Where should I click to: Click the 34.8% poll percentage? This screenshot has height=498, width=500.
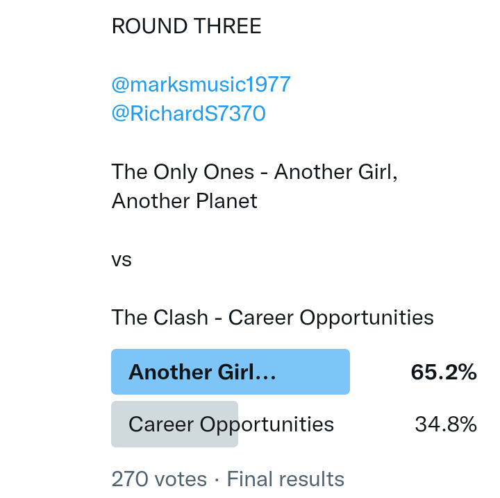point(446,424)
